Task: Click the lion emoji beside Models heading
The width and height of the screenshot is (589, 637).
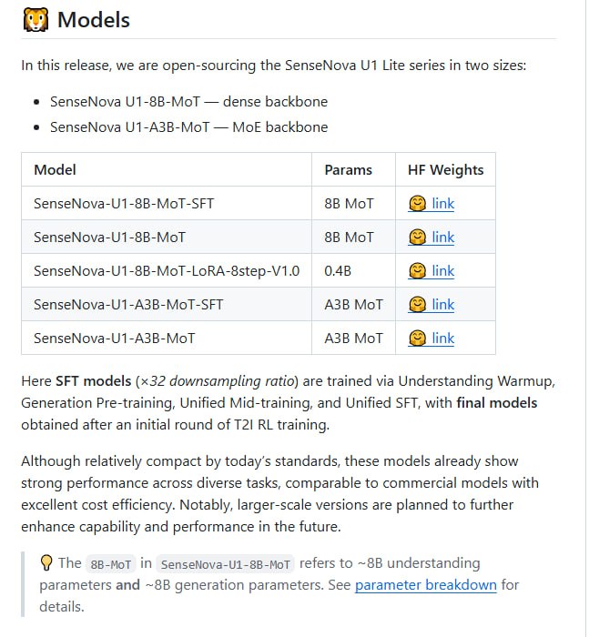Action: (x=36, y=20)
